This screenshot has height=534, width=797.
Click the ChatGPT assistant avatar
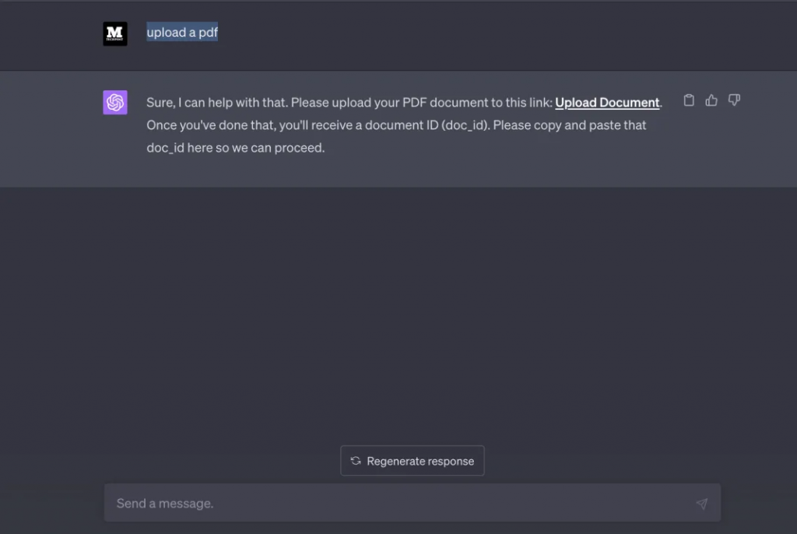[x=114, y=102]
